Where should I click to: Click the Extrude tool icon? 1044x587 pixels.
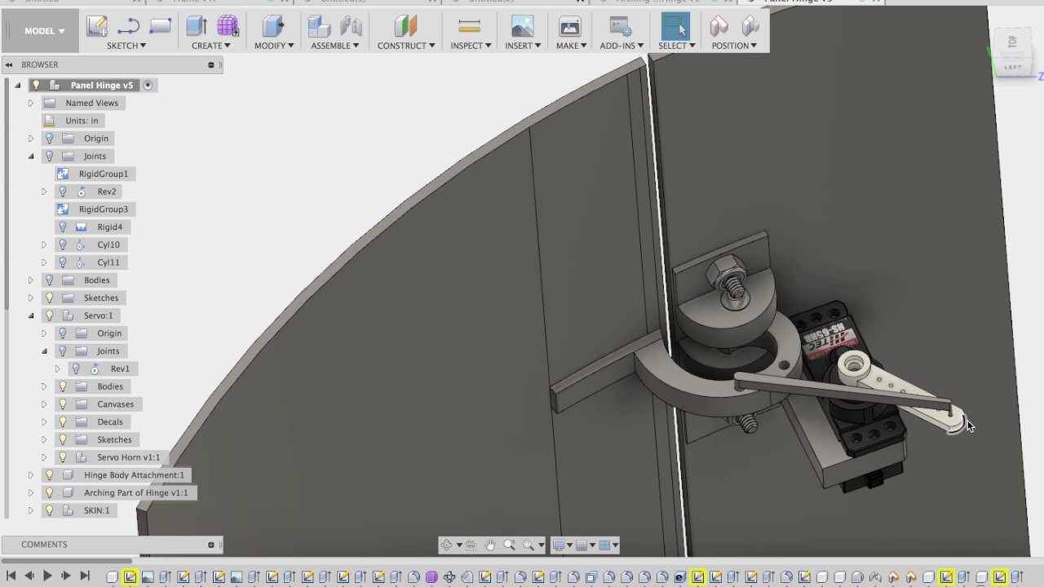pyautogui.click(x=197, y=26)
